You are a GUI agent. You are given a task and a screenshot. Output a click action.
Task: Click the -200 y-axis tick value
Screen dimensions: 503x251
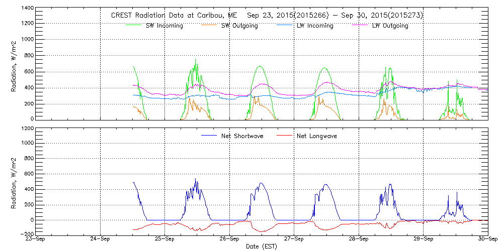pos(27,234)
